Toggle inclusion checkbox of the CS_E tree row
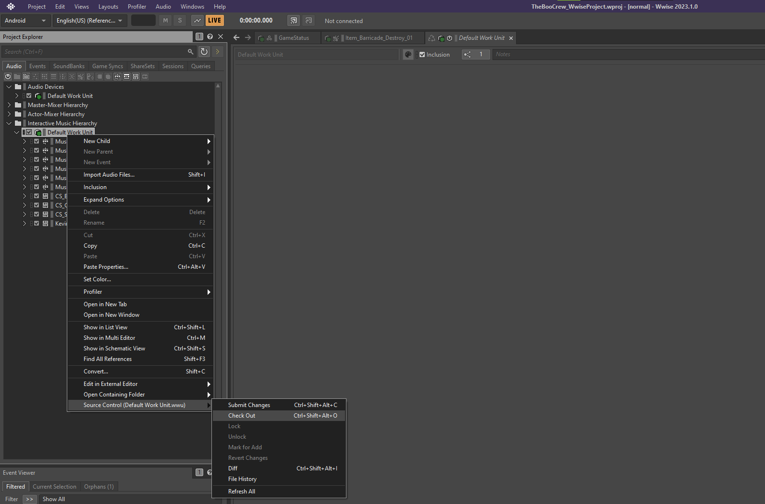Viewport: 765px width, 504px height. (37, 196)
